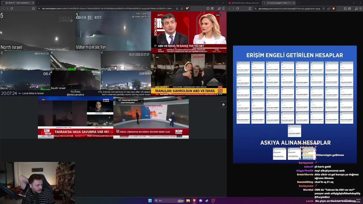
Task: Open sidebar panel icon in left browser
Action: pos(212,8)
